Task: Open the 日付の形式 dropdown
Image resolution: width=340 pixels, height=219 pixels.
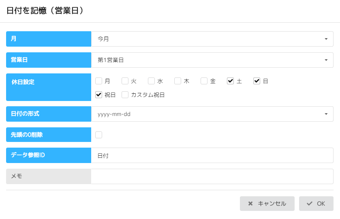Action: 212,114
